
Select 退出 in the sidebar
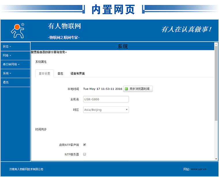[6, 82]
